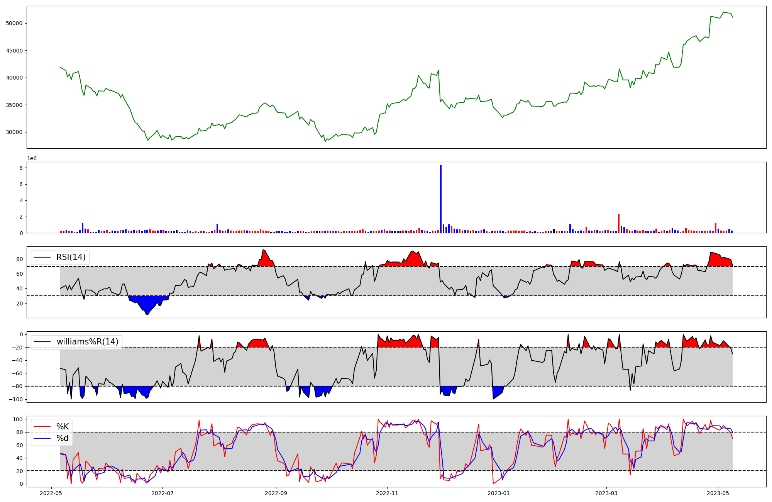The image size is (772, 502).
Task: Click the red RSI overbought peak near 2022-09
Action: coord(265,258)
